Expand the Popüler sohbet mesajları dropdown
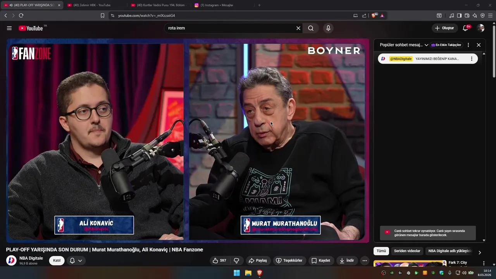The width and height of the screenshot is (496, 279). (404, 45)
